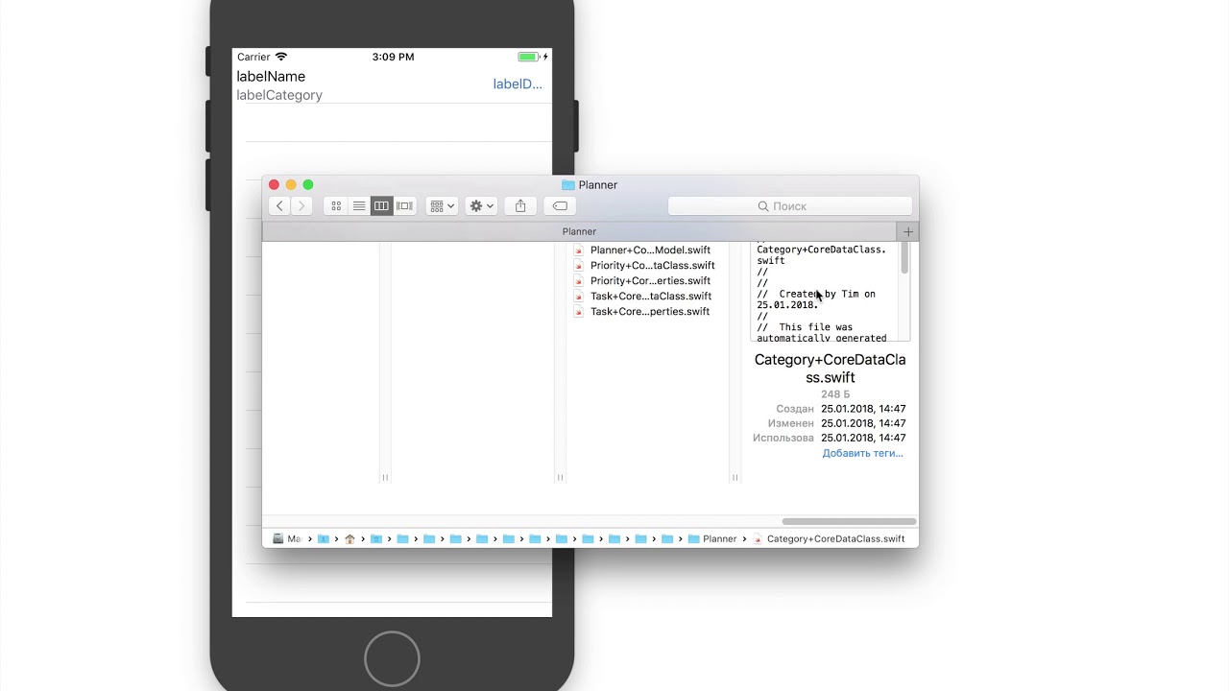The width and height of the screenshot is (1229, 691).
Task: Click the Поиск search field
Action: [x=790, y=206]
